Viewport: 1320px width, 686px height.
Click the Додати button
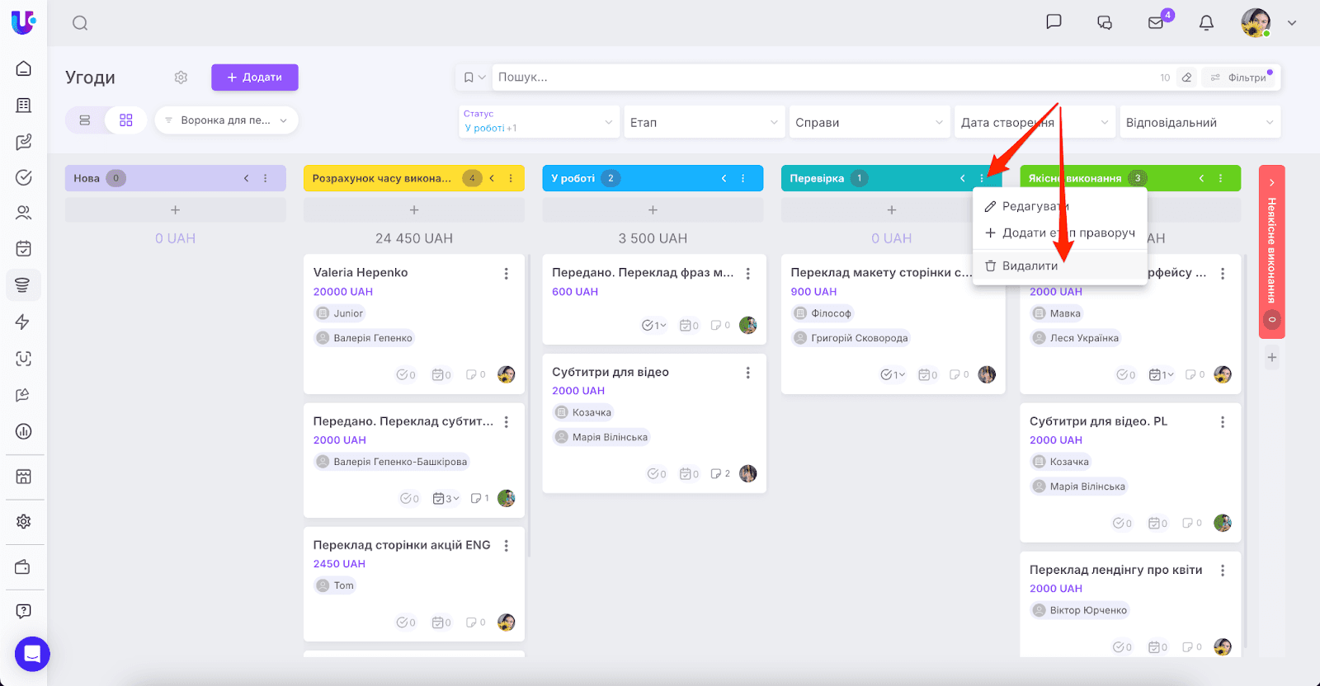point(255,78)
